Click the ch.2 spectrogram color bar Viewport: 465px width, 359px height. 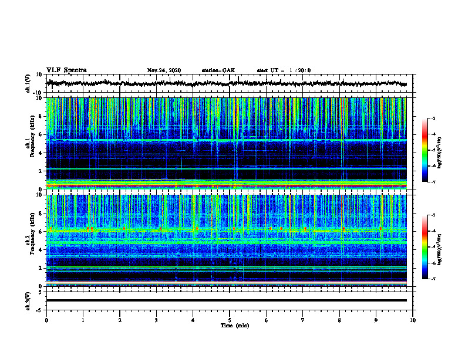click(x=424, y=247)
